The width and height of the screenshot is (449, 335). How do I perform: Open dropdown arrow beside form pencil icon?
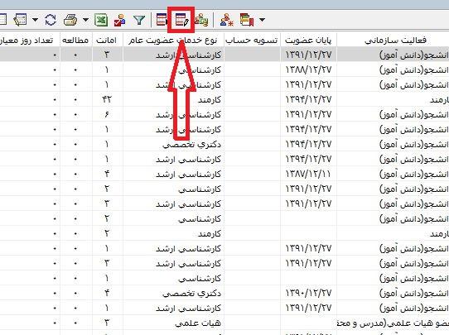(x=35, y=20)
